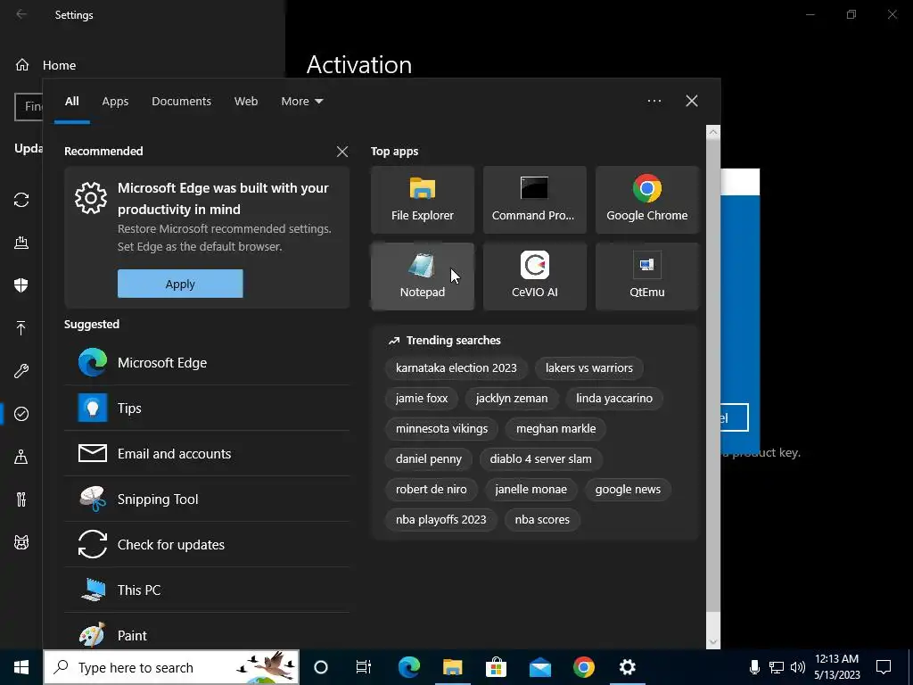The width and height of the screenshot is (913, 685).
Task: Click search panel scrollbar up arrow
Action: click(712, 132)
